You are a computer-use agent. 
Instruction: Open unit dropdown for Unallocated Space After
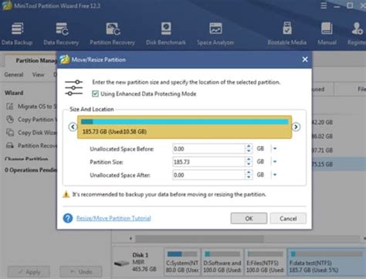tap(275, 175)
